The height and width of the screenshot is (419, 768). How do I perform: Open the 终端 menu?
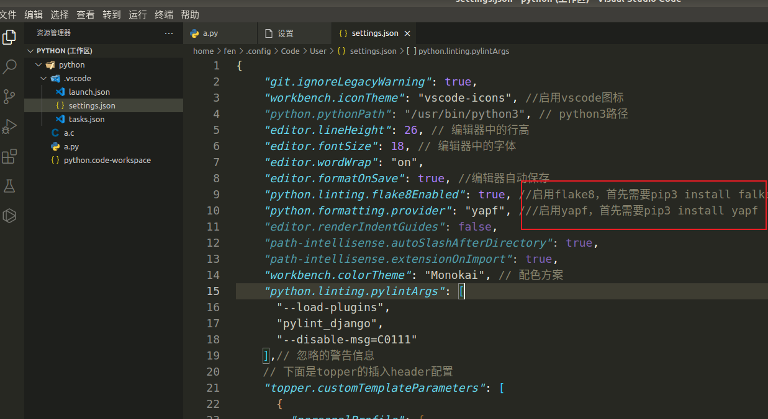(x=163, y=14)
